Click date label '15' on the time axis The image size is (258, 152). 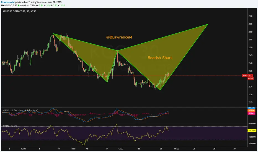[x=87, y=149]
